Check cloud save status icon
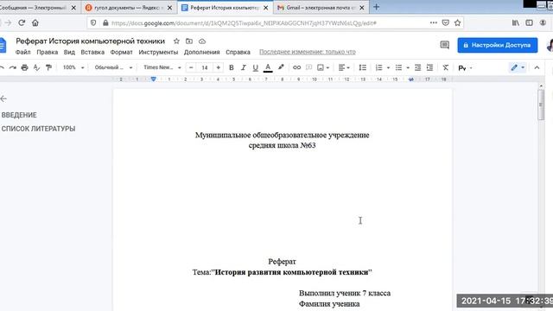The image size is (553, 311). click(202, 41)
